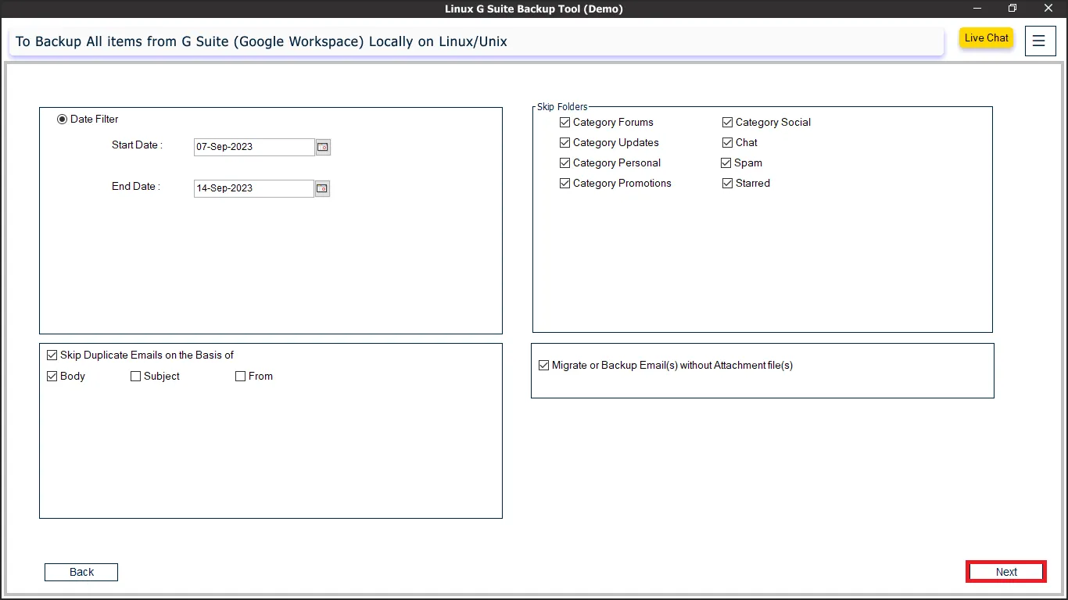Uncheck Category Forums checkbox
Image resolution: width=1068 pixels, height=600 pixels.
565,123
